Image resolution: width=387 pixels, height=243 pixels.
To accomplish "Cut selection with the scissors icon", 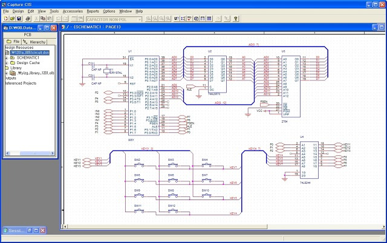I will (36, 19).
